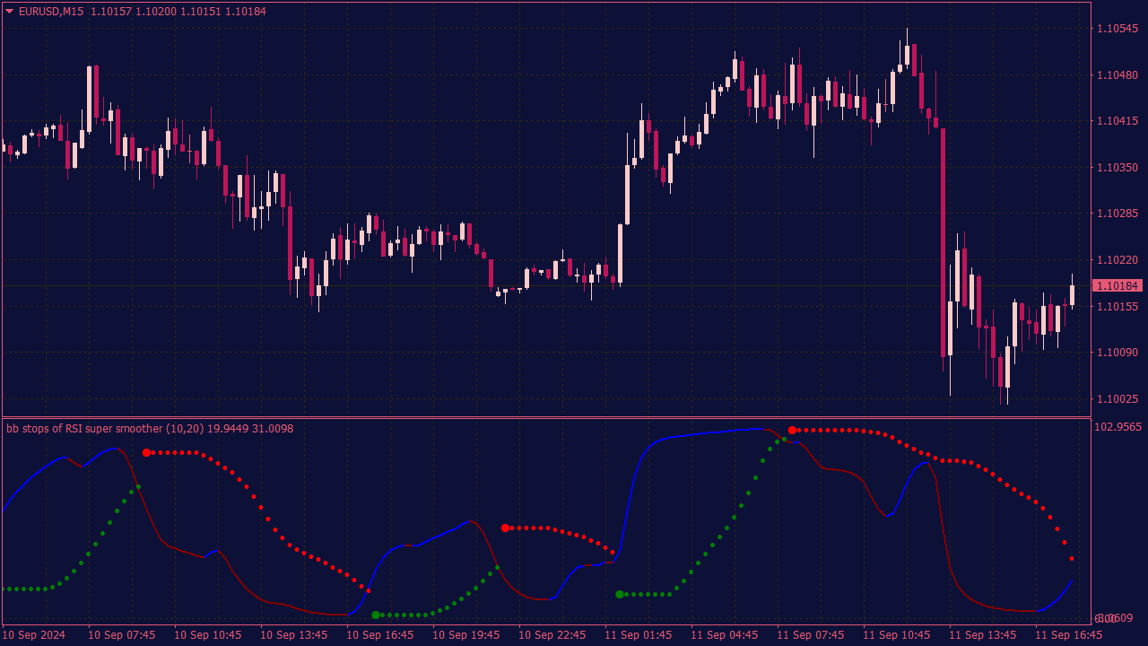Click the 11 Sep 10:45 time label
This screenshot has height=646, width=1148.
tap(897, 635)
